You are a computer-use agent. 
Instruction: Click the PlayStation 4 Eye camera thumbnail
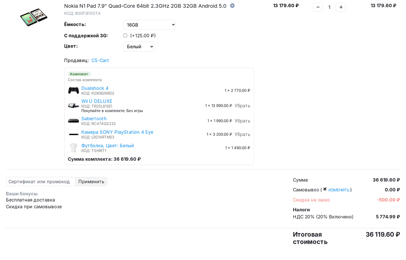[x=73, y=134]
